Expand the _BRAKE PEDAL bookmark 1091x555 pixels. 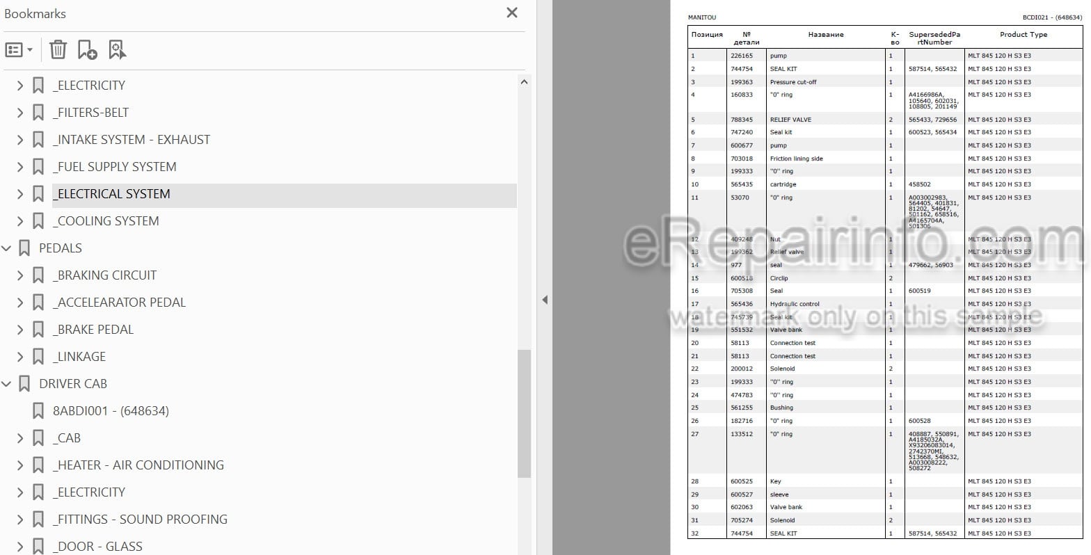pos(20,330)
